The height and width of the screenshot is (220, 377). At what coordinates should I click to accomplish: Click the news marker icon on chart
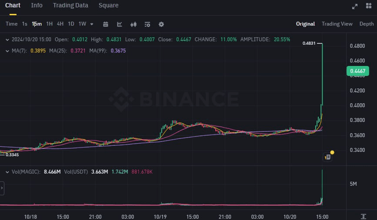tap(328, 157)
